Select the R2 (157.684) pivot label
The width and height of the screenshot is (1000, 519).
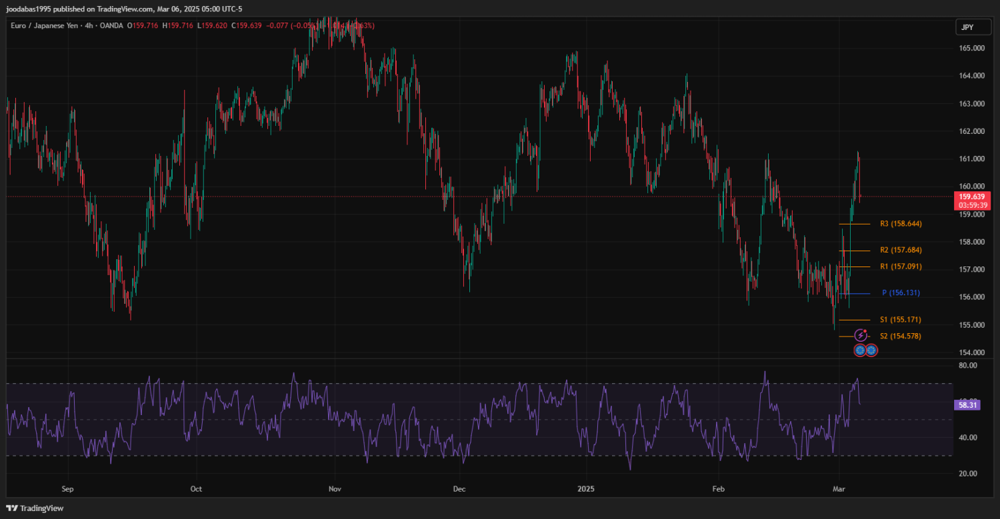point(901,251)
